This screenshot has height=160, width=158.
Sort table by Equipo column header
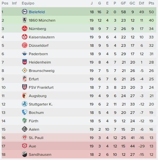[28, 3]
